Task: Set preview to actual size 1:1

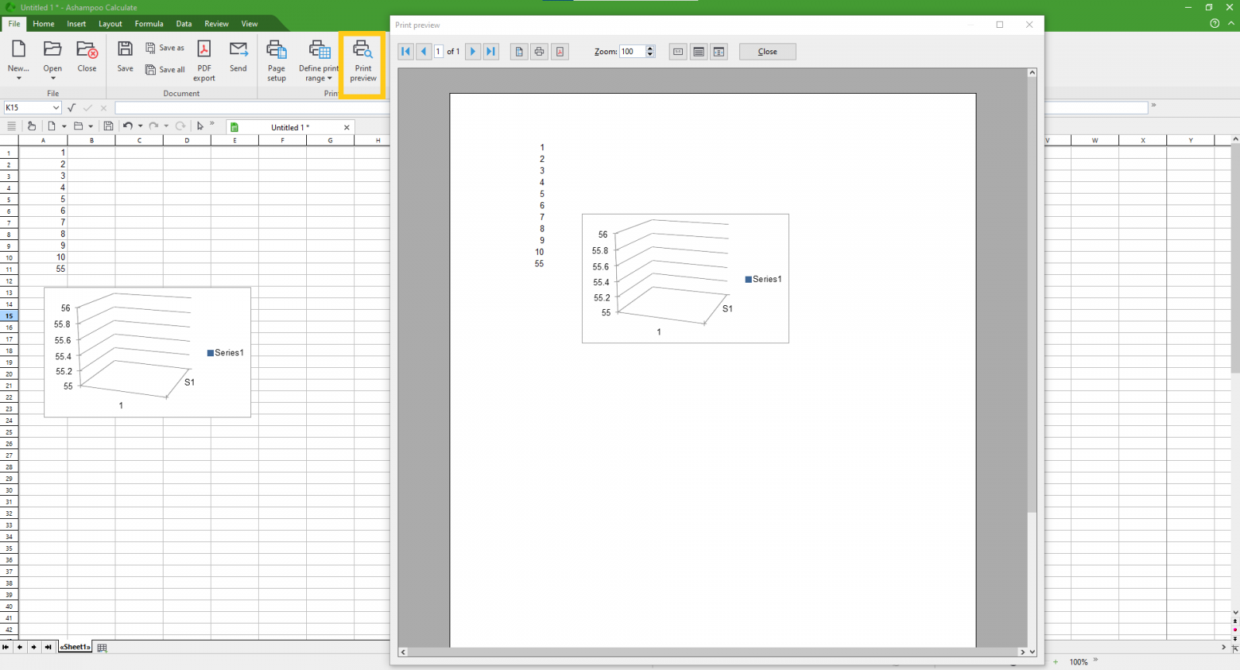Action: coord(678,52)
